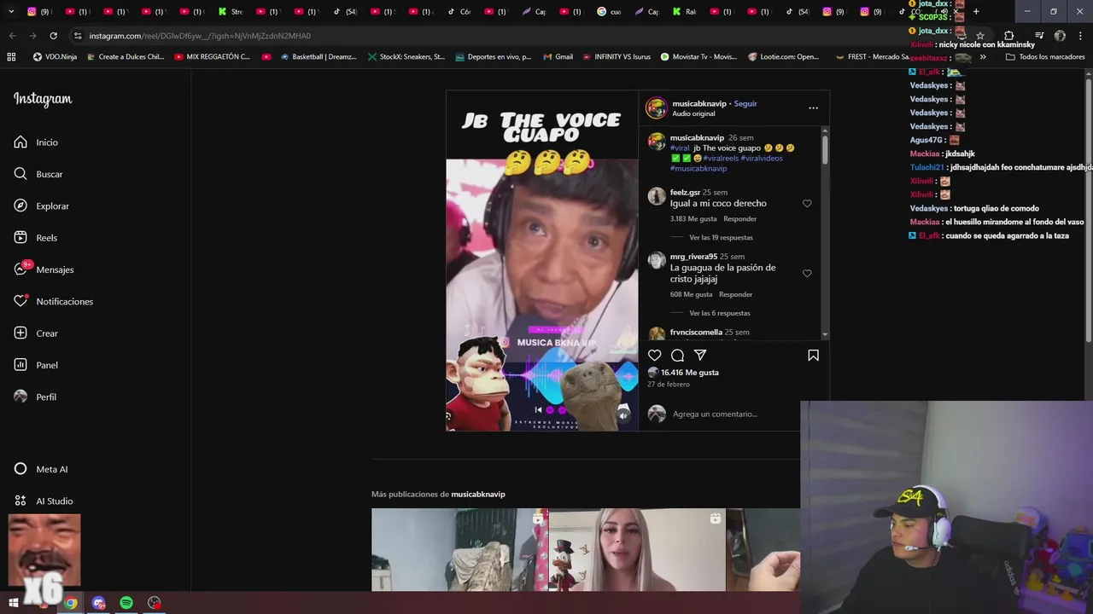Open AI Studio
The height and width of the screenshot is (614, 1093).
click(44, 501)
